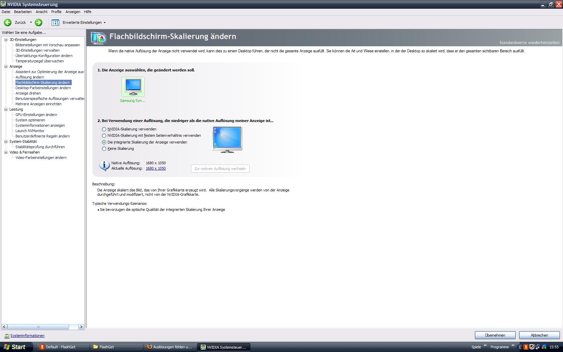Click Standardwerte wiederherstellen link

point(529,43)
